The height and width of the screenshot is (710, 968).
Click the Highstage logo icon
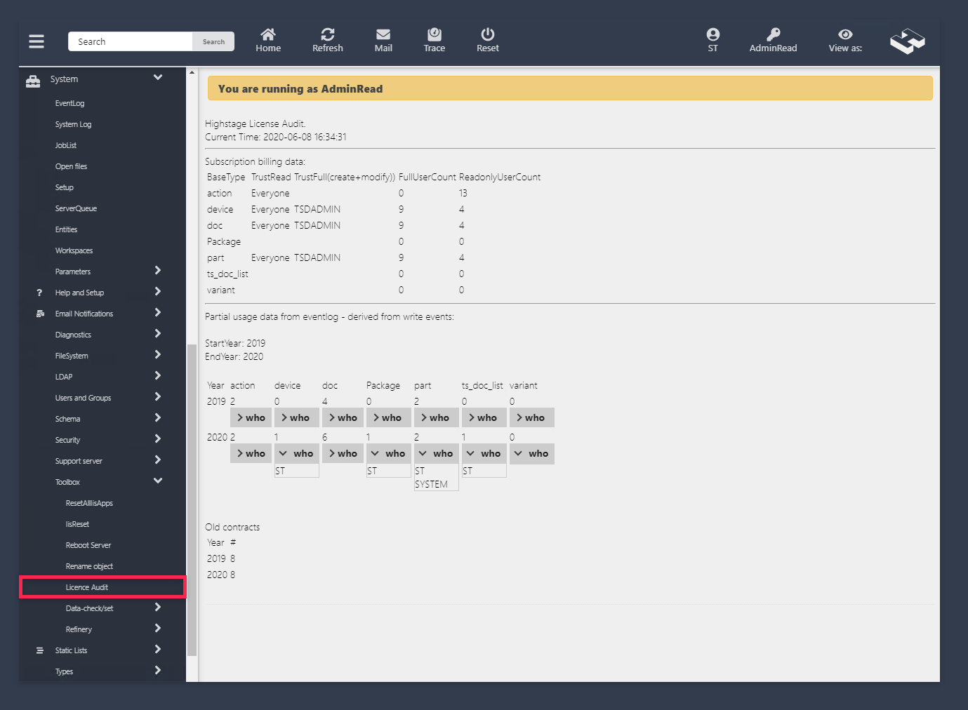point(908,41)
